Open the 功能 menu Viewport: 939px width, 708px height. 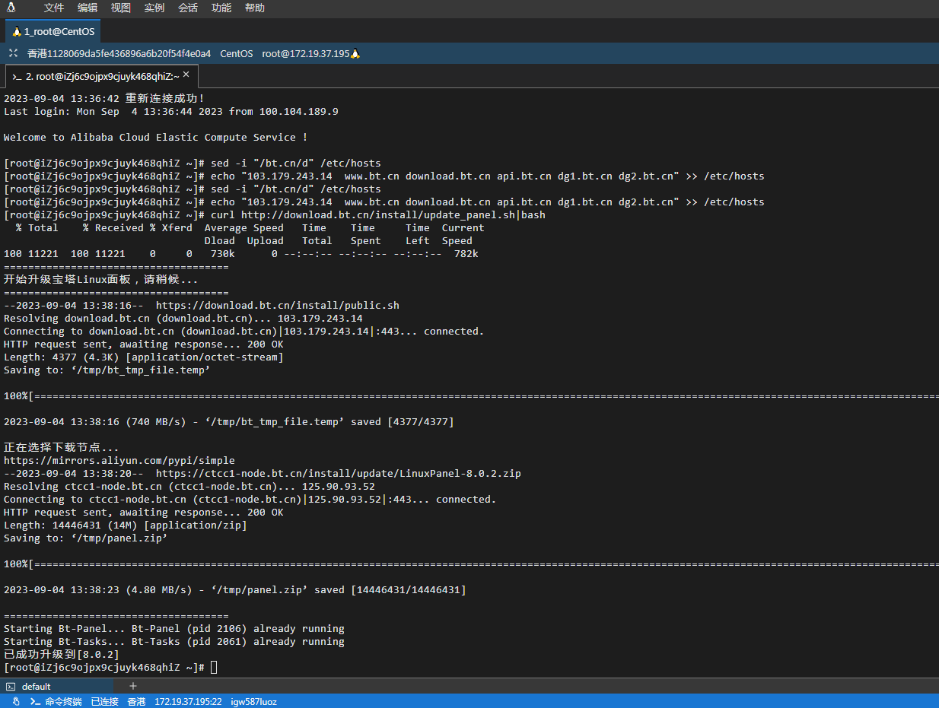[221, 8]
